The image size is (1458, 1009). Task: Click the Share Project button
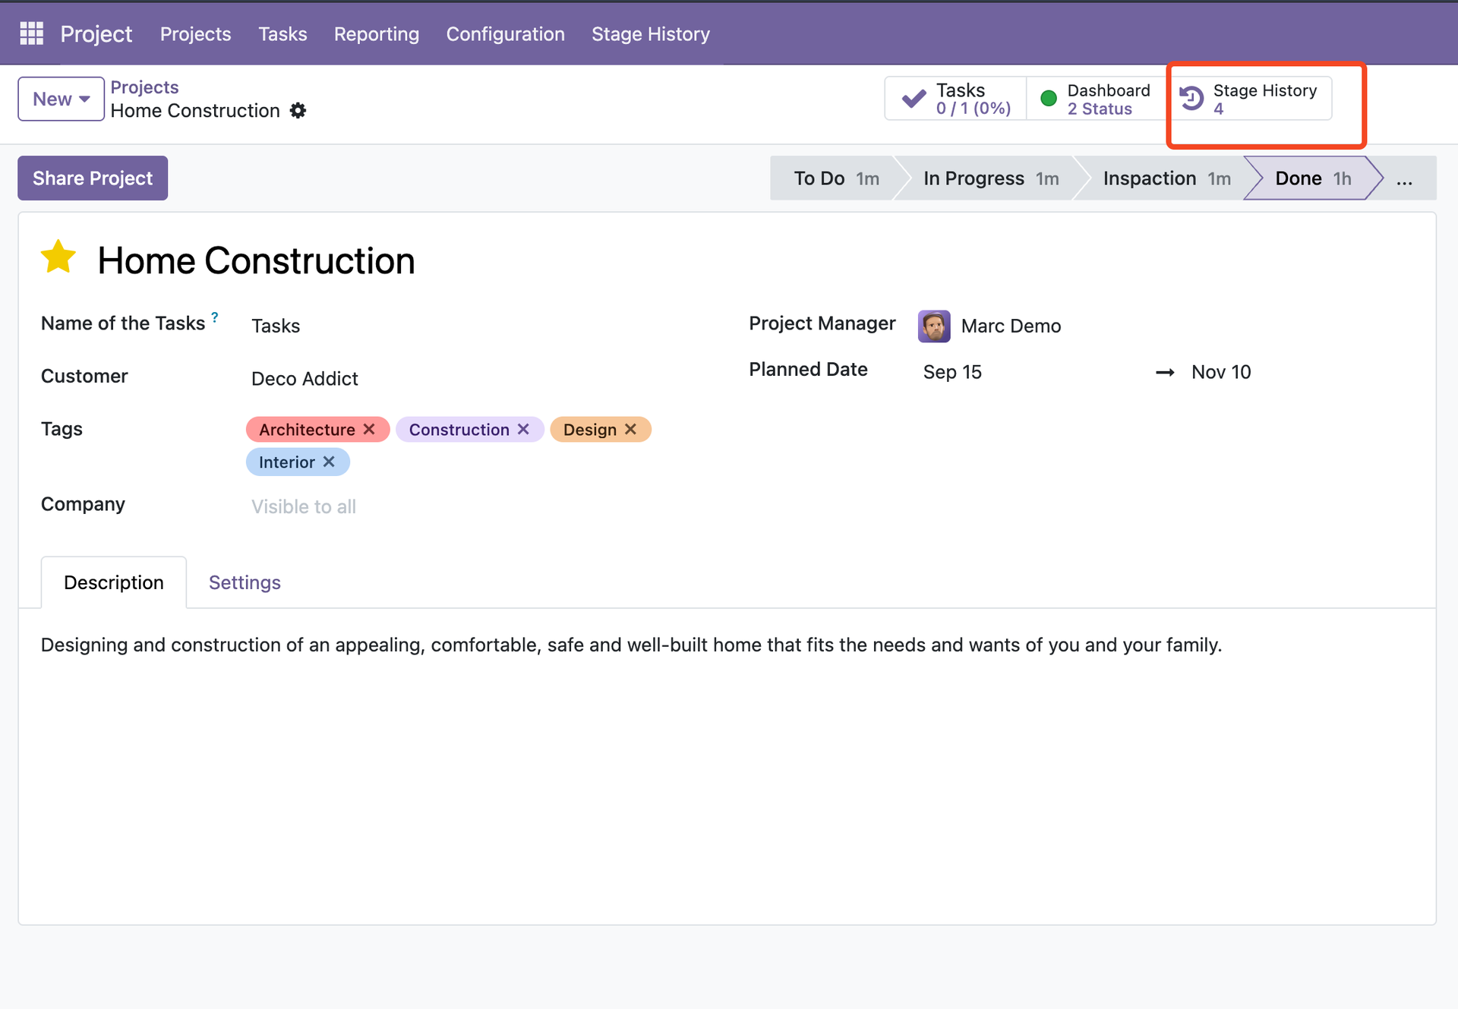[x=92, y=178]
